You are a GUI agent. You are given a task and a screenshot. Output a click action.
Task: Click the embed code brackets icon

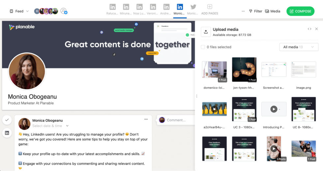click(x=309, y=29)
